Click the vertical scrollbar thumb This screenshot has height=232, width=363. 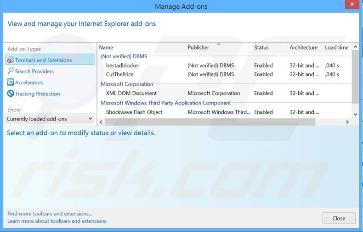coord(355,77)
